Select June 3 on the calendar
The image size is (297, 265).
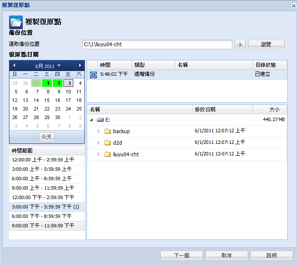coord(69,83)
